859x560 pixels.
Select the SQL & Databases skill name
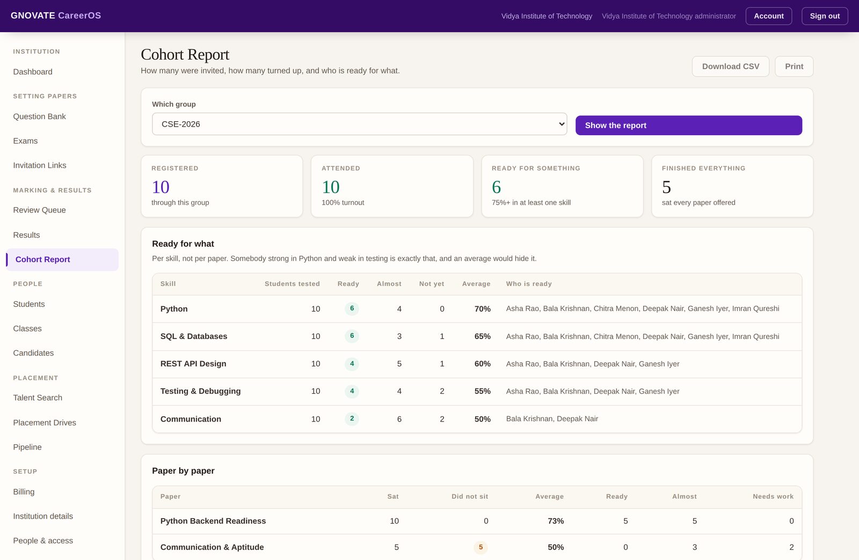(x=194, y=336)
